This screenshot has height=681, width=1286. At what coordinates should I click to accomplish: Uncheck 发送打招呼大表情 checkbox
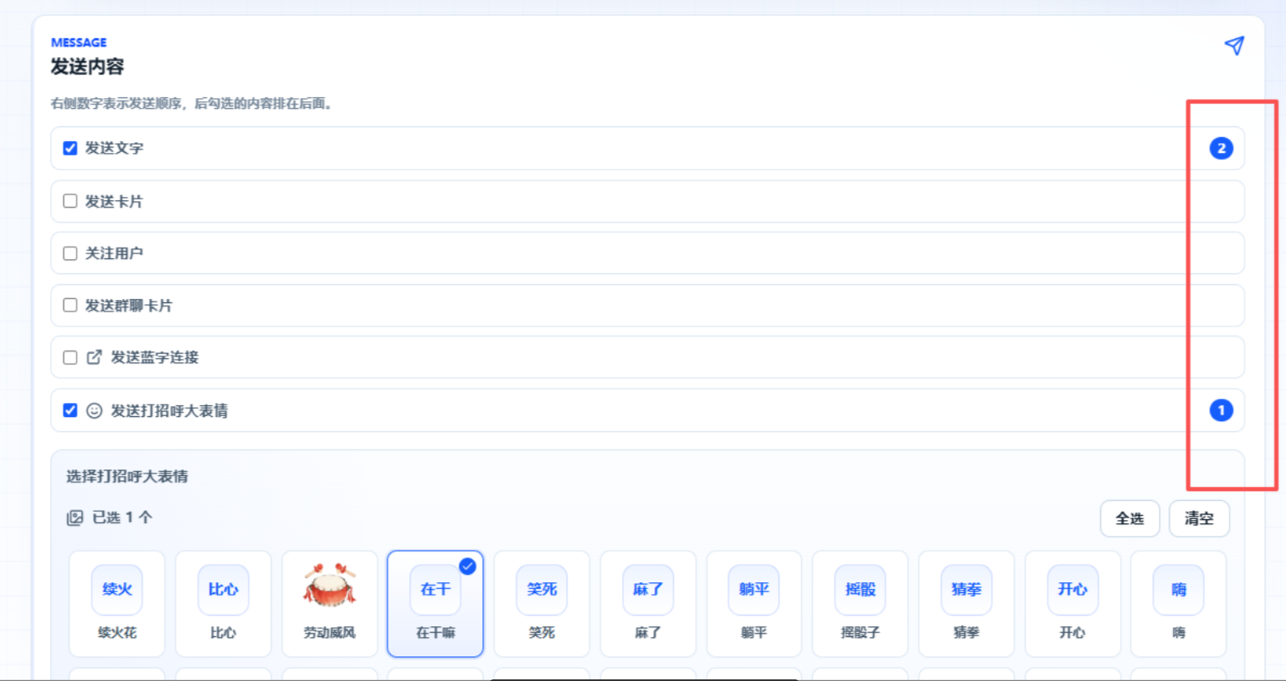coord(71,410)
